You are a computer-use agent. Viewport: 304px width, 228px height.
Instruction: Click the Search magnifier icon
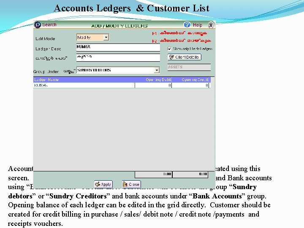point(38,25)
